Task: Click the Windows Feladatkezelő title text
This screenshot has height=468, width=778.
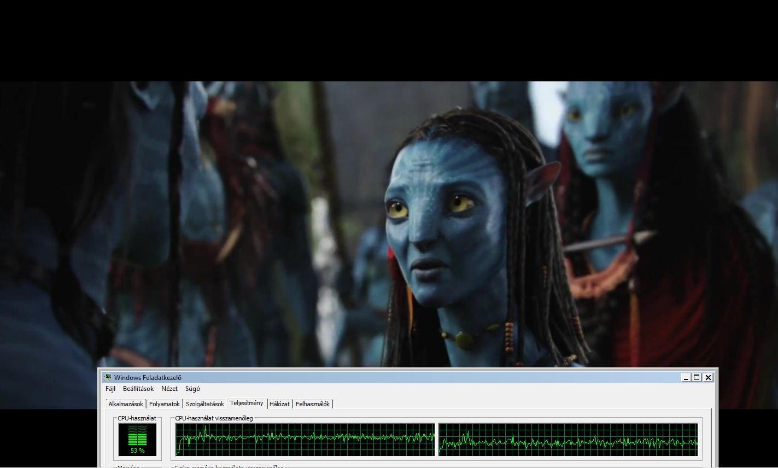Action: [148, 377]
